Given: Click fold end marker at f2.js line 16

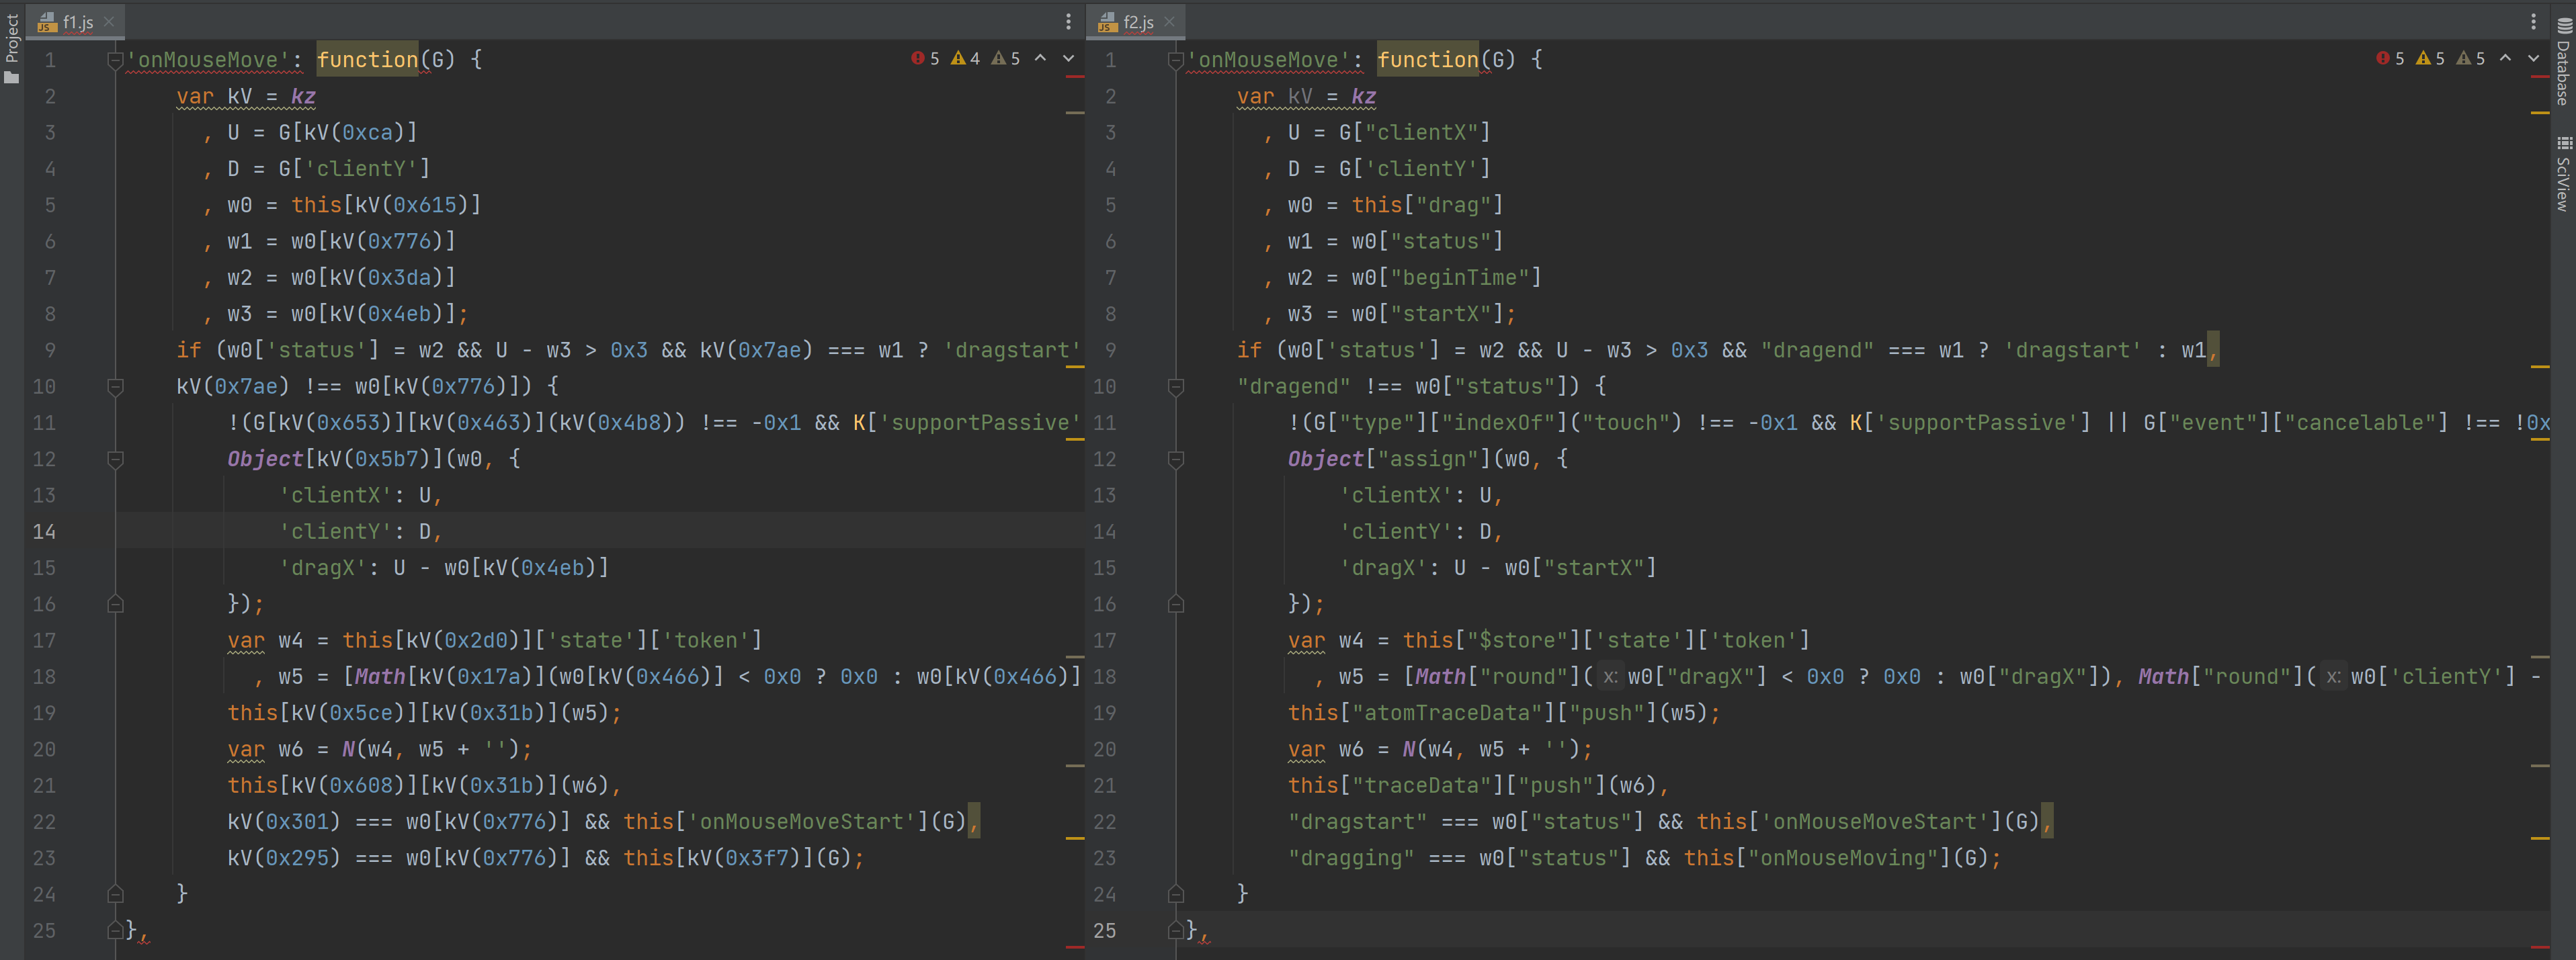Looking at the screenshot, I should [1176, 604].
